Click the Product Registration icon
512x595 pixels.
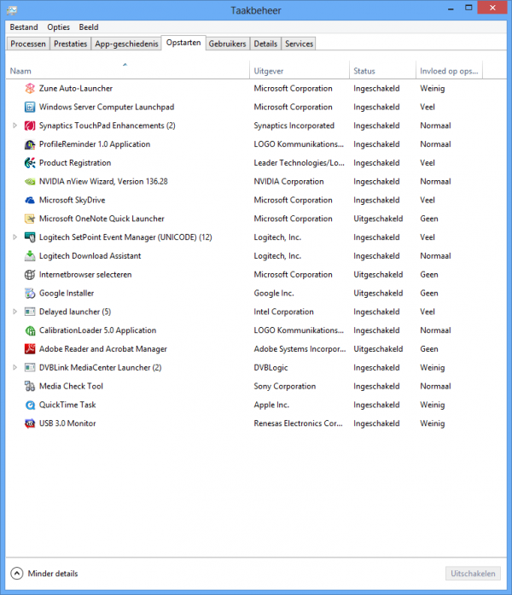coord(30,163)
